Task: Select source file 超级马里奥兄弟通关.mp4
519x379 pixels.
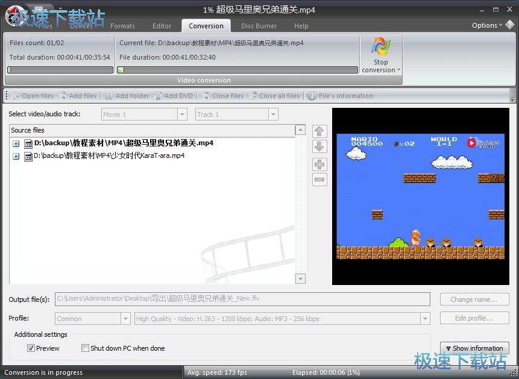Action: point(124,143)
